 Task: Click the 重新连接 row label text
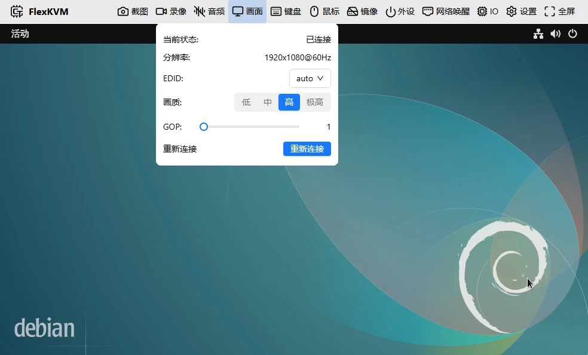coord(180,149)
